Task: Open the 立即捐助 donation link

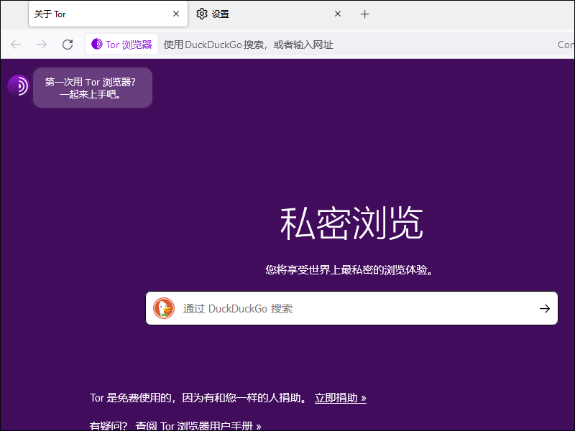Action: (340, 398)
